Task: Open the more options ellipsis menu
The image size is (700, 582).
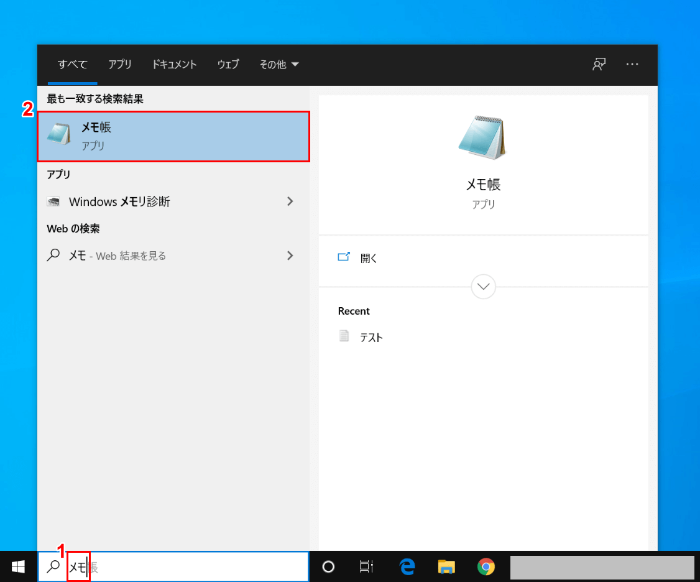Action: click(632, 64)
